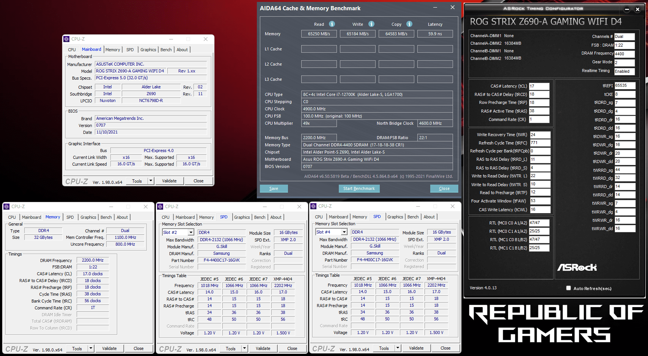This screenshot has width=648, height=356.
Task: Click Module Size 16 GBytes in Slot #4 window
Action: [442, 232]
